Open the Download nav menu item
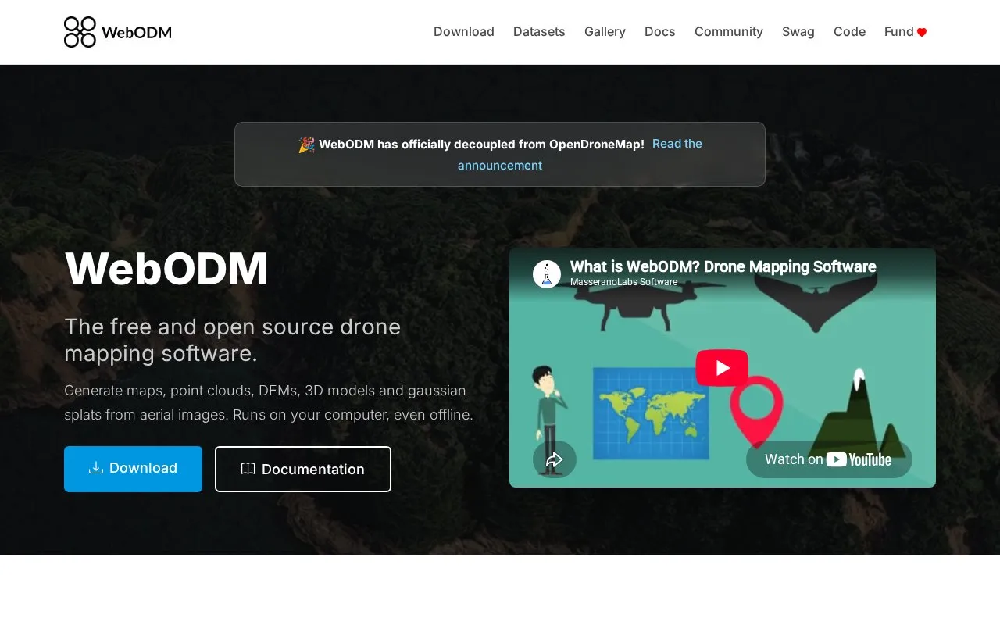The height and width of the screenshot is (625, 1000). click(x=464, y=32)
